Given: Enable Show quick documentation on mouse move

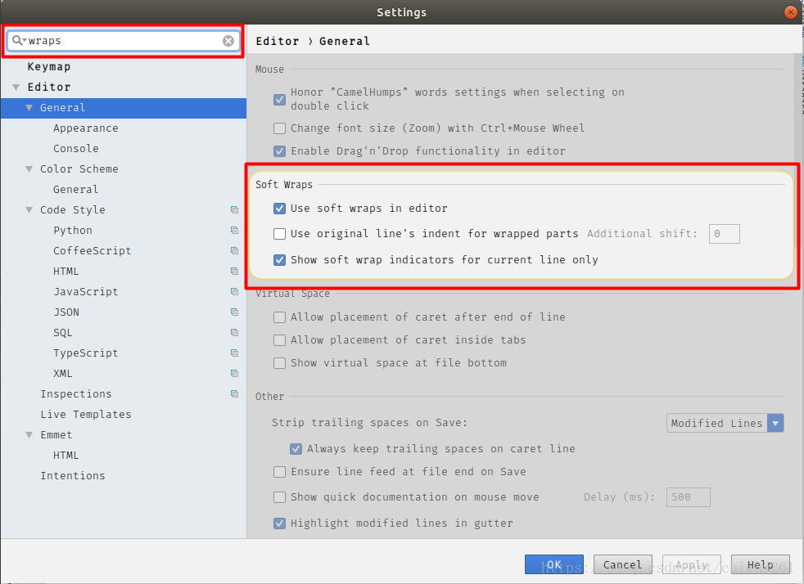Looking at the screenshot, I should point(279,497).
